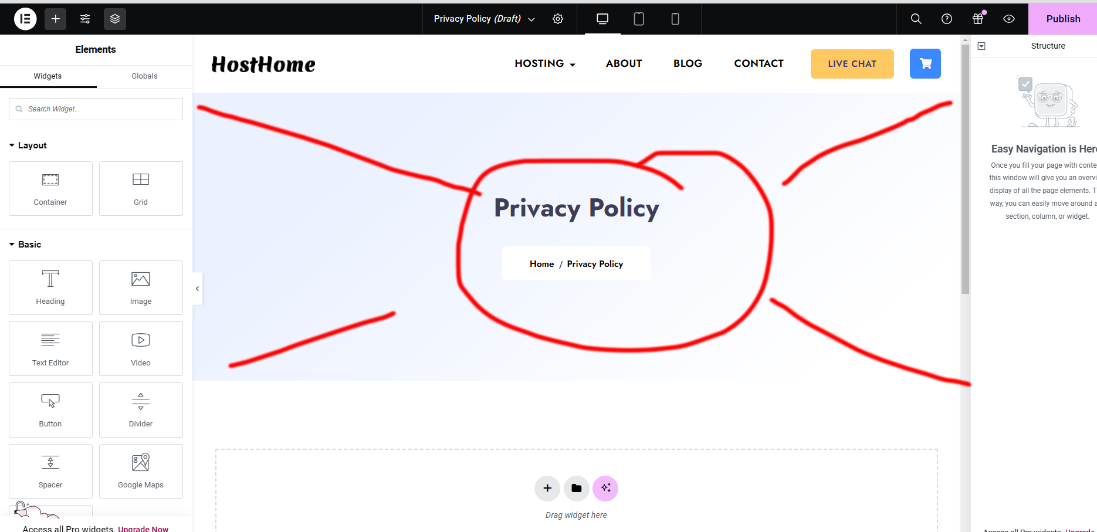The width and height of the screenshot is (1097, 532).
Task: Open page settings gear icon
Action: (558, 19)
